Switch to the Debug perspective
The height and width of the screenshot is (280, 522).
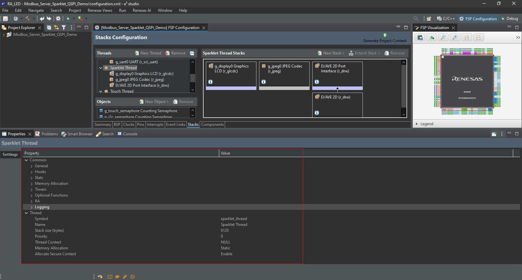click(x=509, y=19)
